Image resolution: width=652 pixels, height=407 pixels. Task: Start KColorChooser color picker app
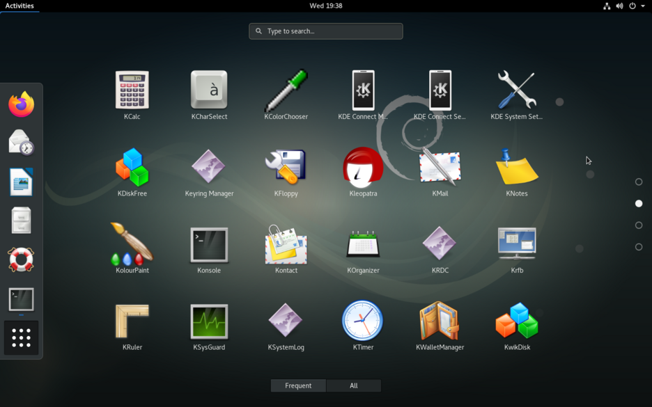[x=286, y=95]
